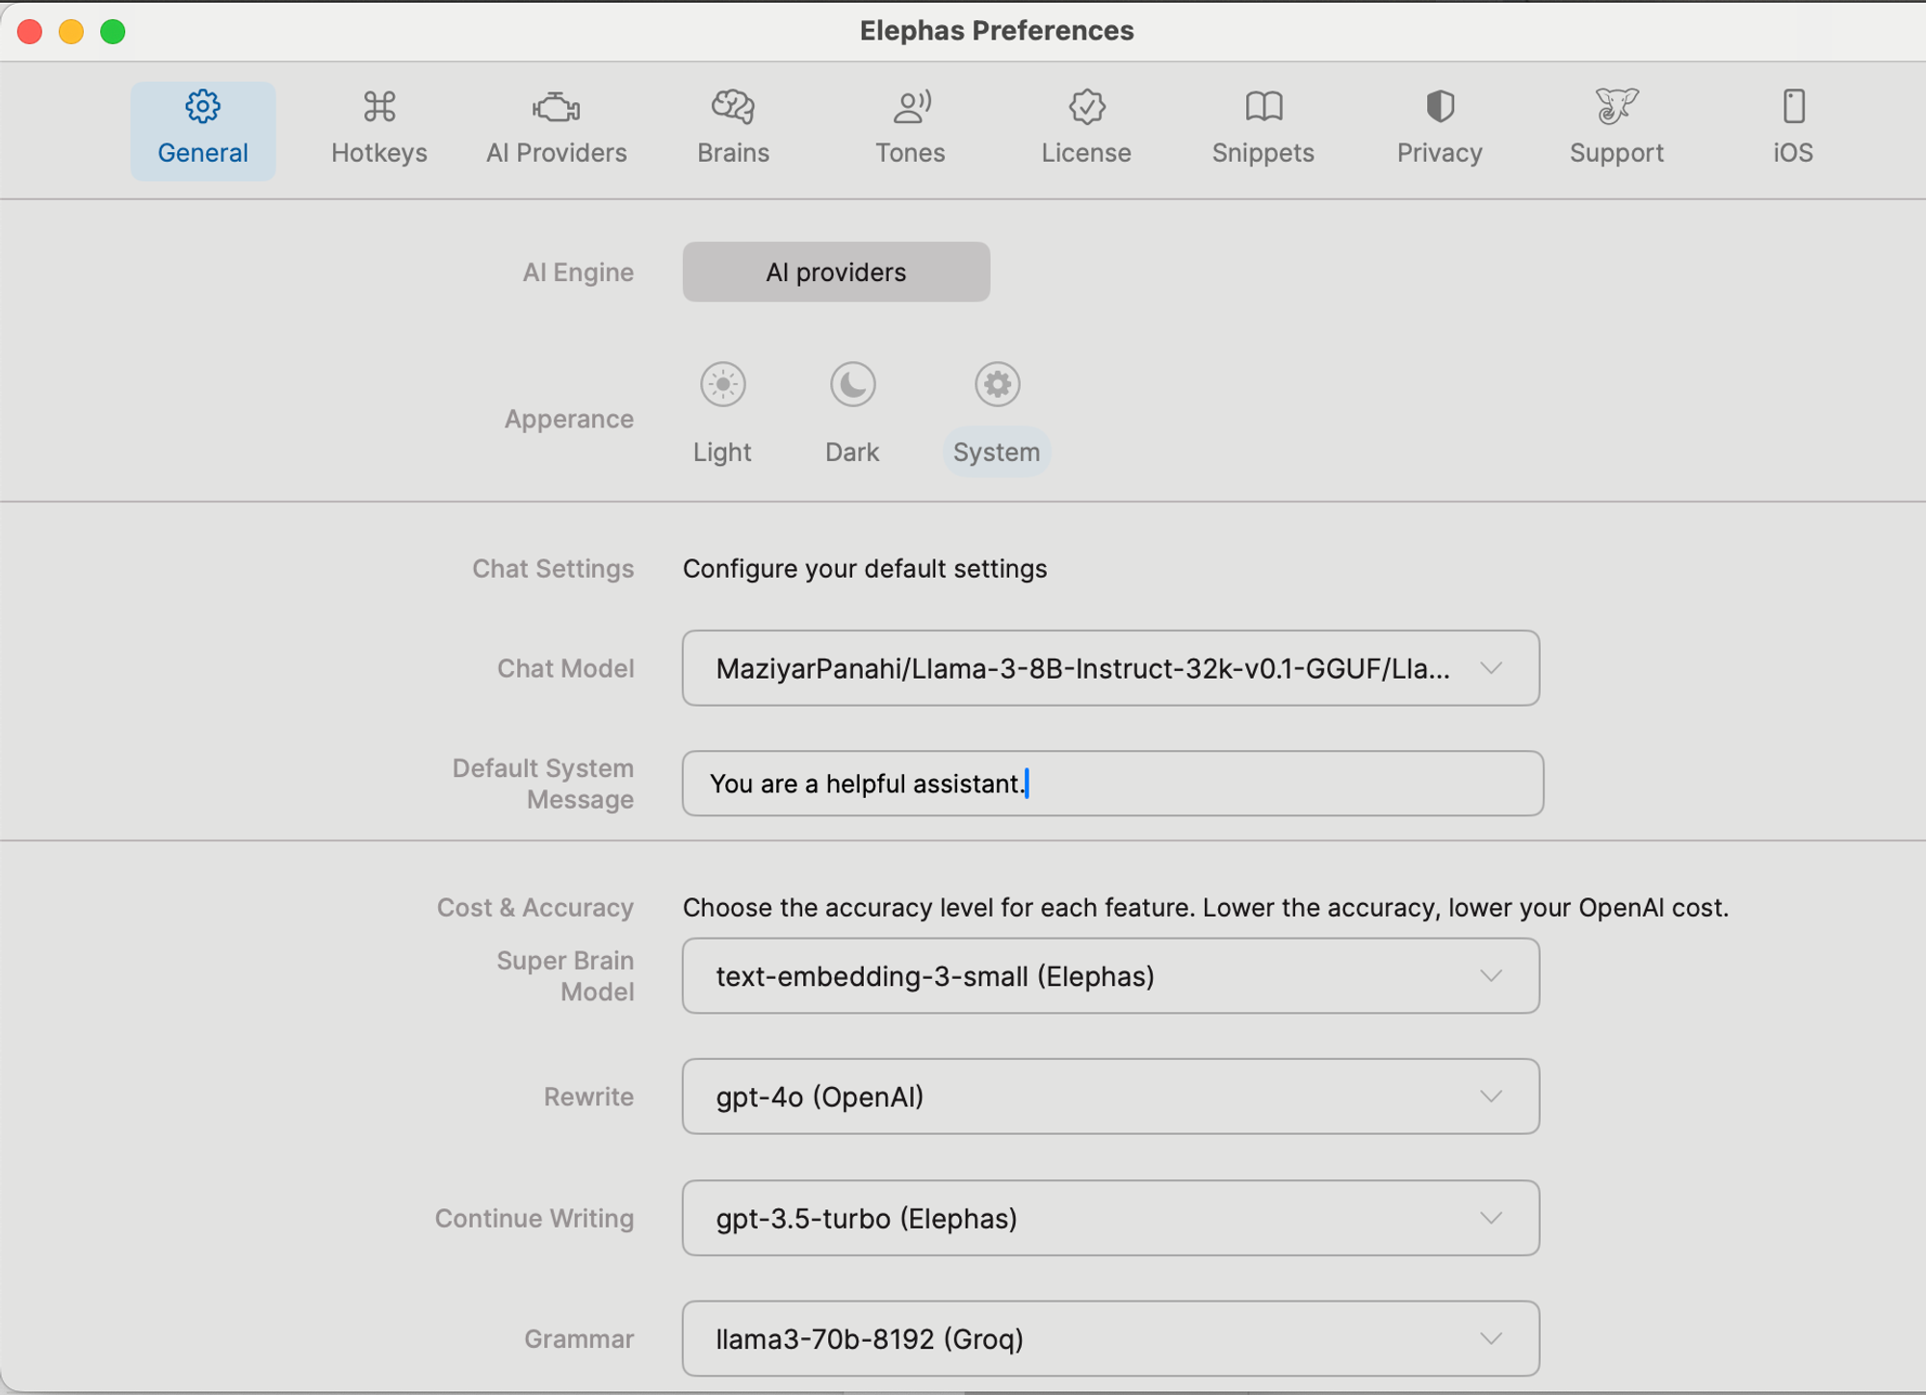Navigate to AI Providers settings
The height and width of the screenshot is (1395, 1926).
557,125
